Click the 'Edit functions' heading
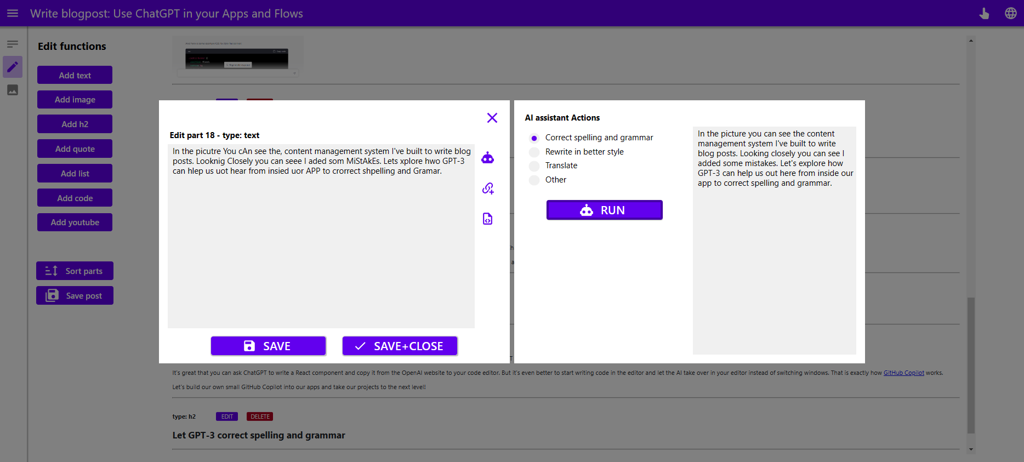The width and height of the screenshot is (1024, 462). click(72, 47)
